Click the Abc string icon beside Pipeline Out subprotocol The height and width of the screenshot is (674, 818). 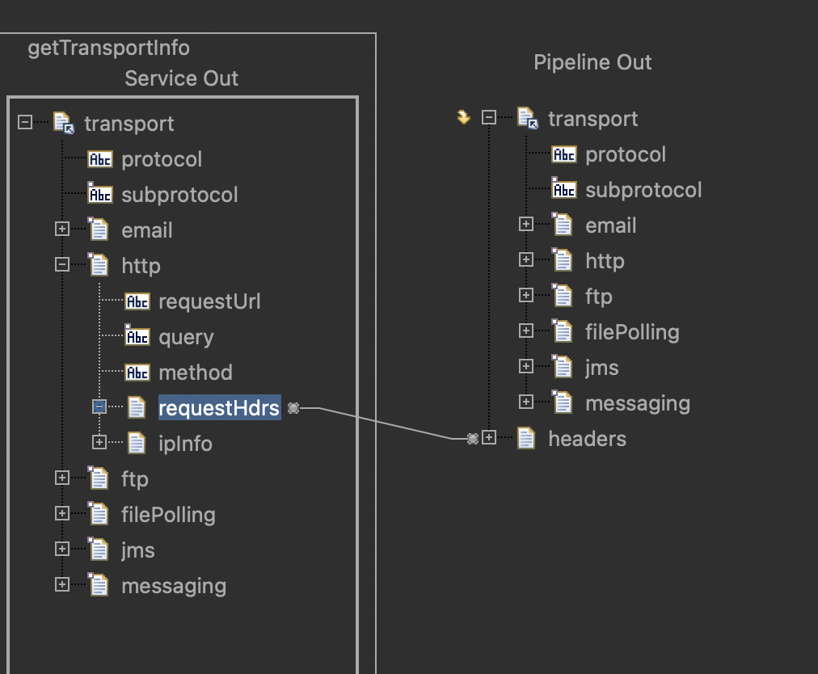pyautogui.click(x=564, y=190)
